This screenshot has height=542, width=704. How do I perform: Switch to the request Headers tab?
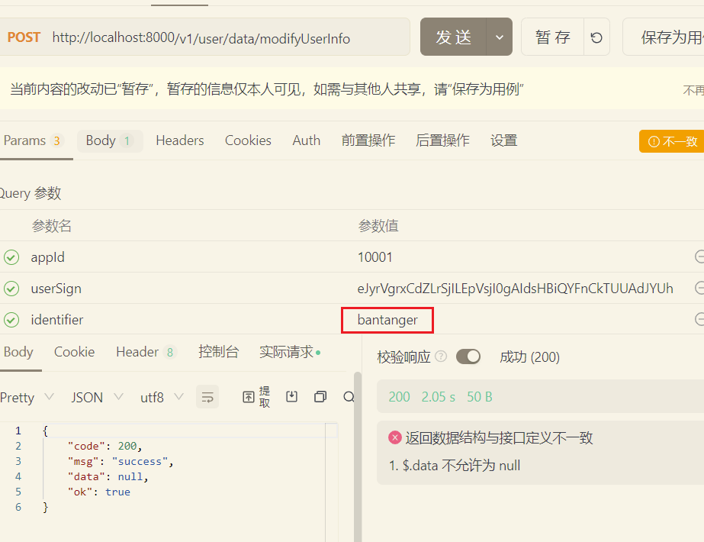coord(179,140)
